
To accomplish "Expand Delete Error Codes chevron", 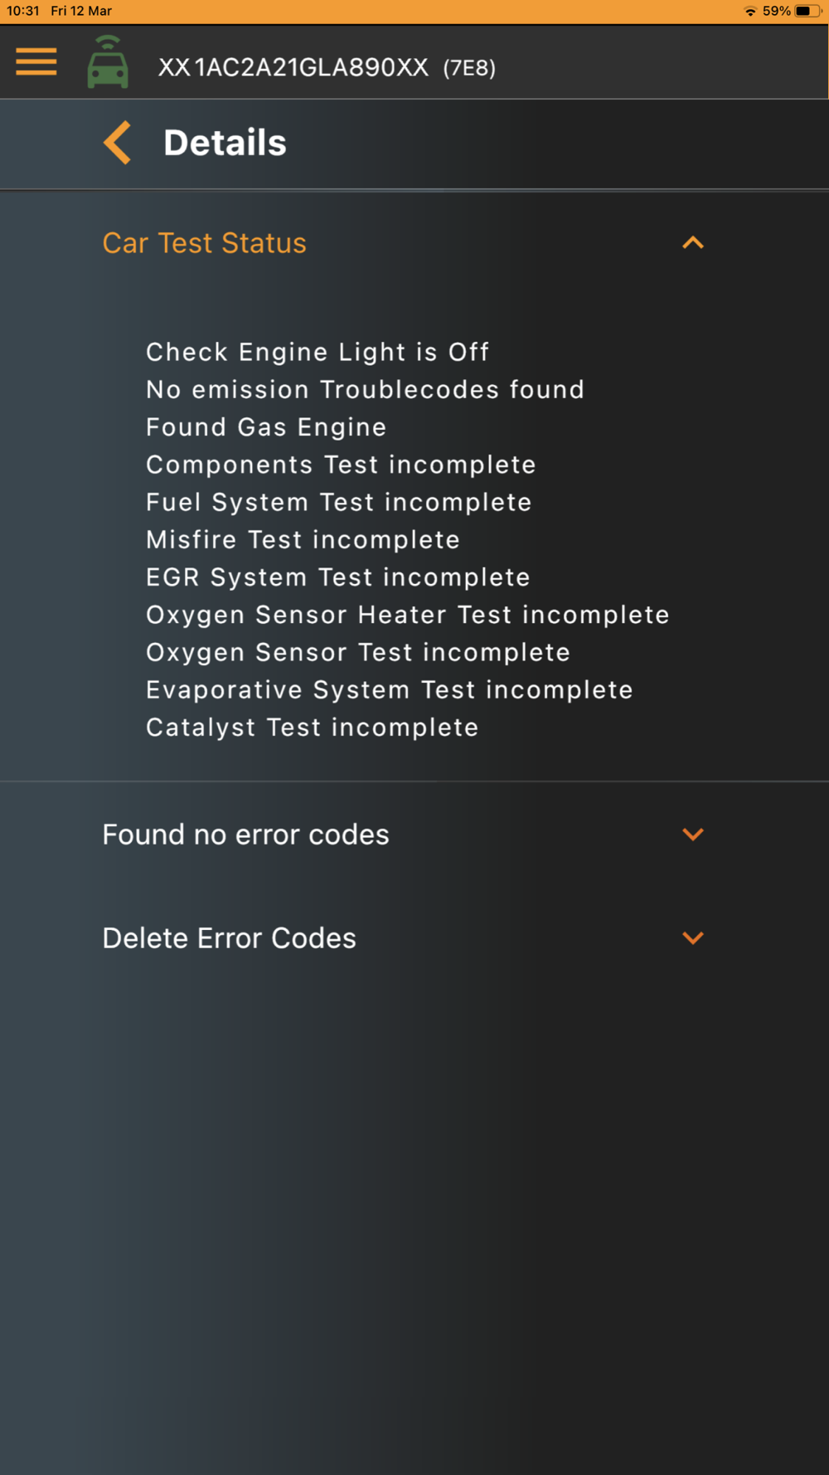I will tap(693, 938).
